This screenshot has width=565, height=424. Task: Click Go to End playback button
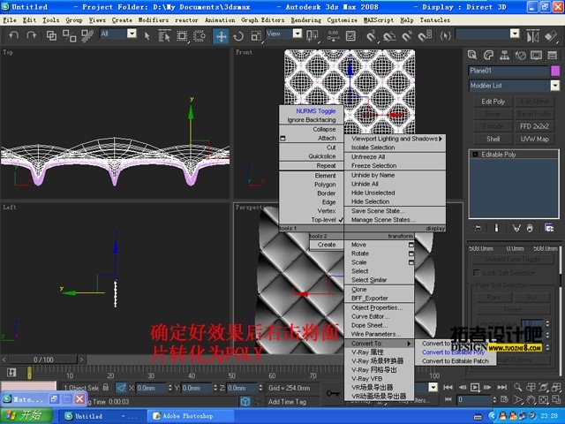[502, 387]
